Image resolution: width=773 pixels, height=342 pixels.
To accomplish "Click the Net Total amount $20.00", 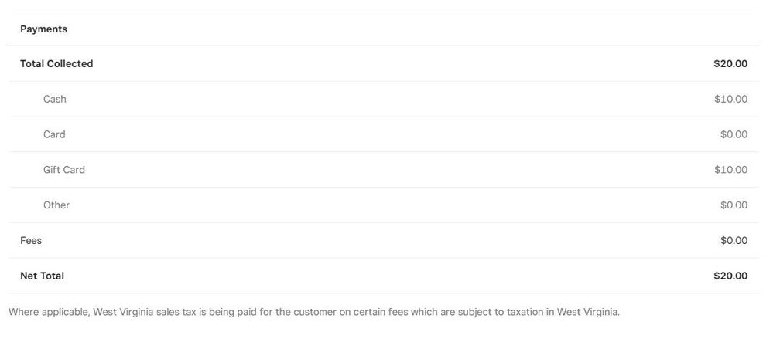I will click(730, 276).
